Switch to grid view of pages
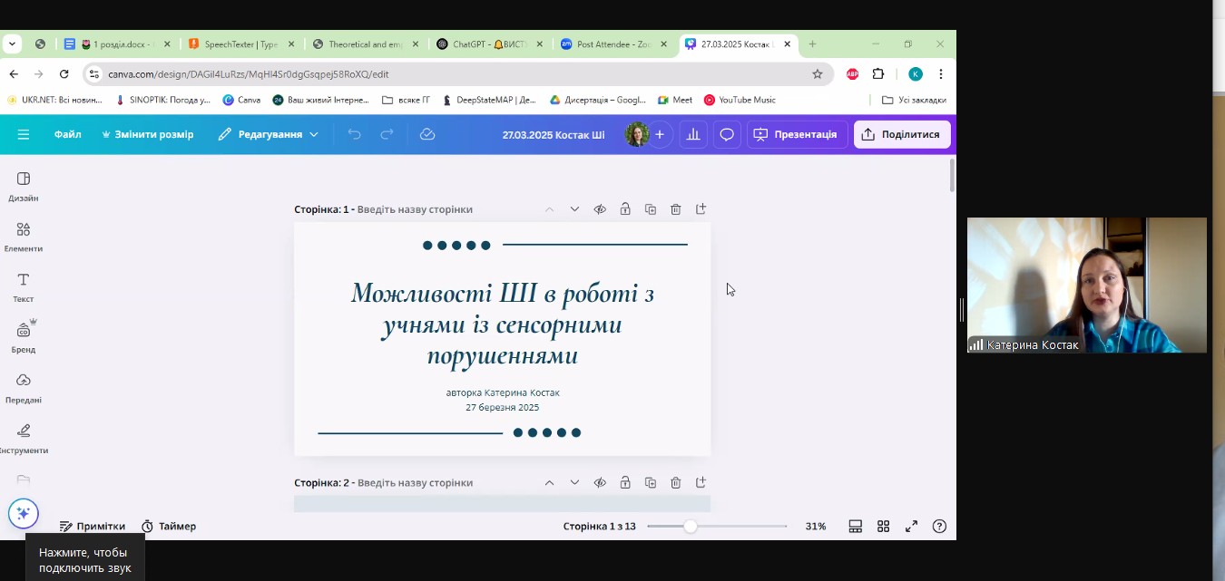1225x581 pixels. point(883,527)
